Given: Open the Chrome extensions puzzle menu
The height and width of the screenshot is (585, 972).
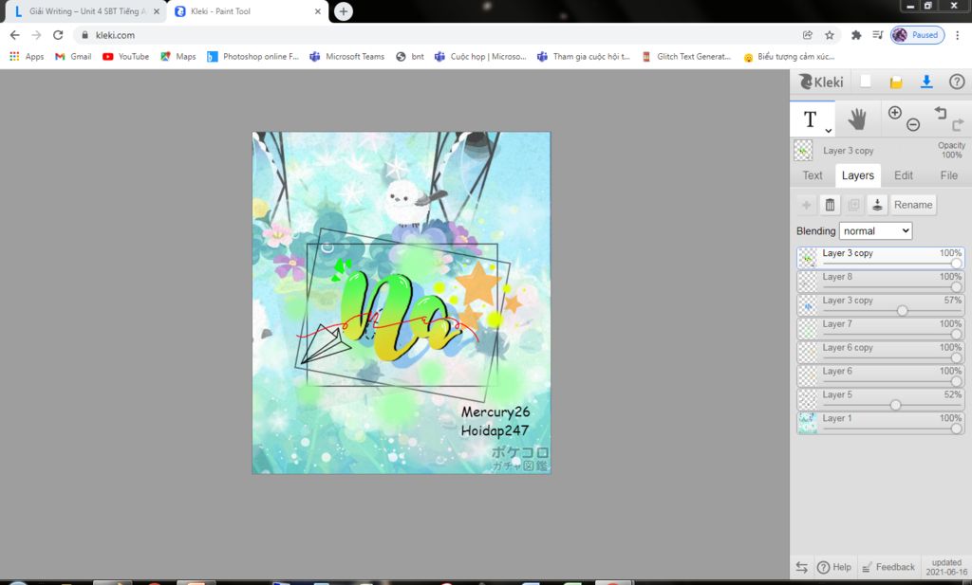Looking at the screenshot, I should click(856, 35).
